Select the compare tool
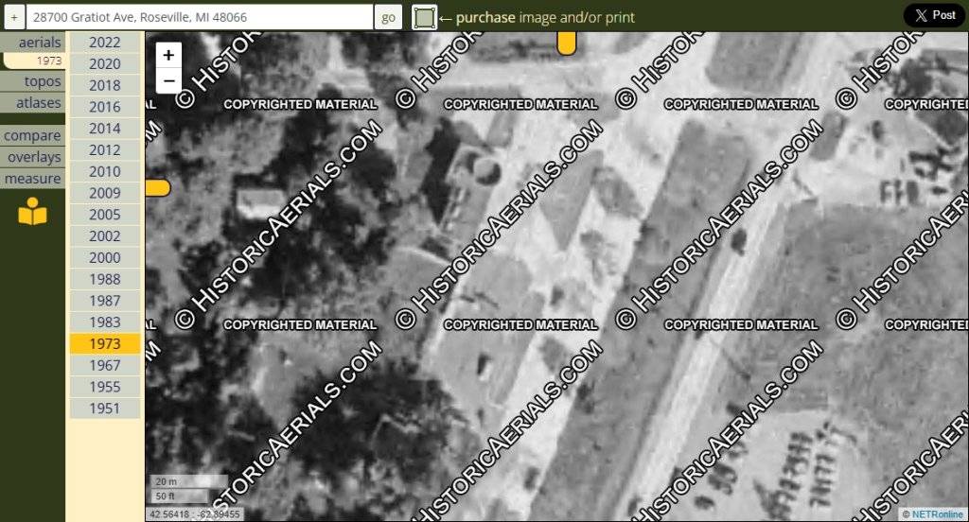Screen dimensions: 969x522 tap(33, 135)
